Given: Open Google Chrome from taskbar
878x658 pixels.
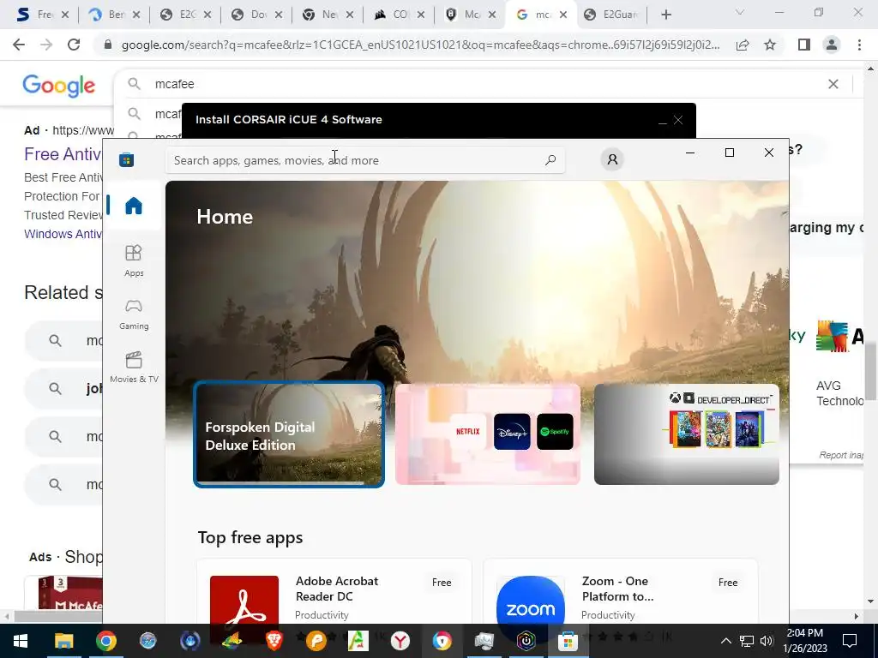Looking at the screenshot, I should click(105, 641).
